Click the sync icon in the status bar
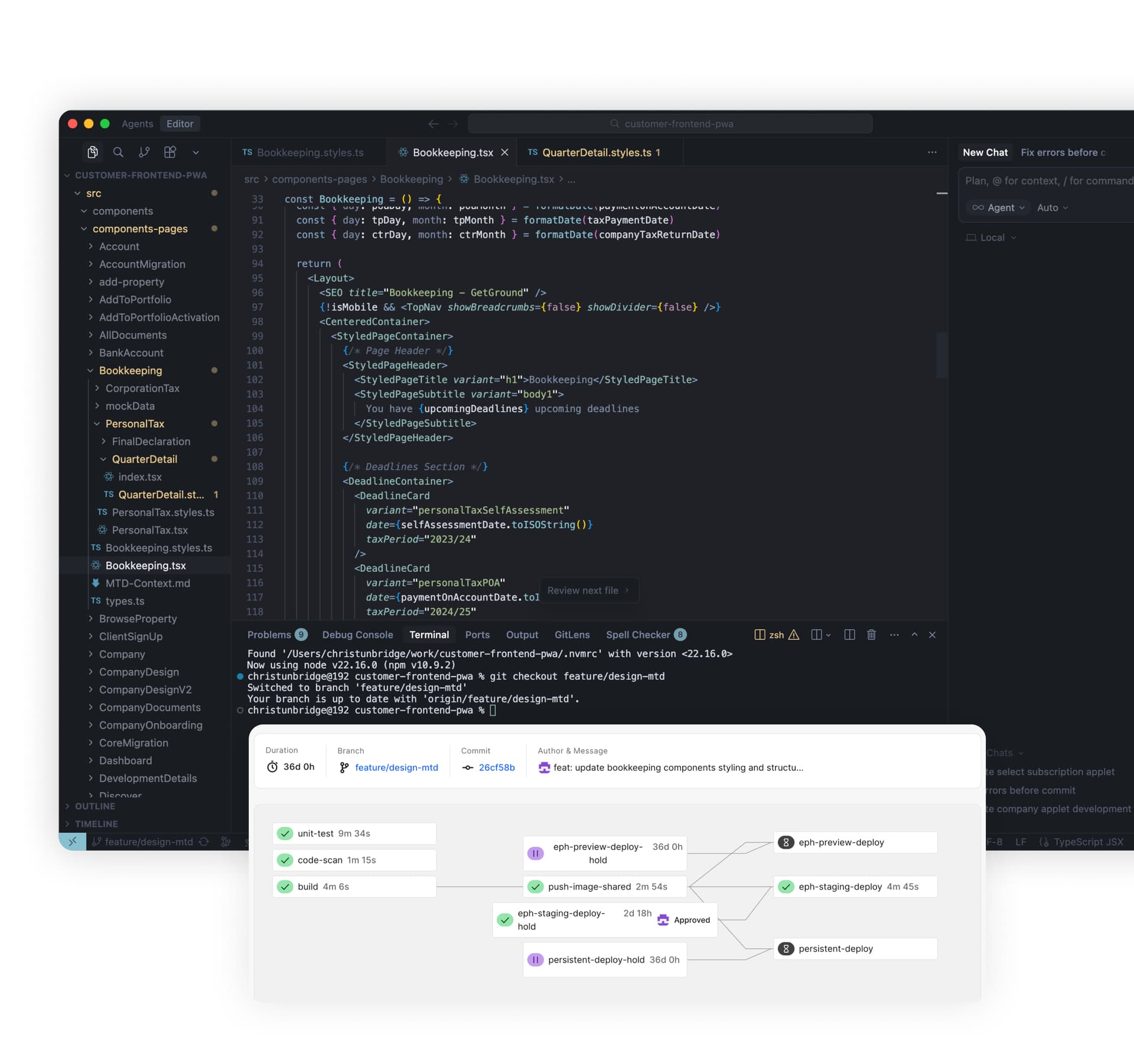 coord(204,841)
